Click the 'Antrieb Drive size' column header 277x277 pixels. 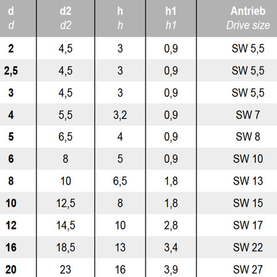pyautogui.click(x=248, y=18)
